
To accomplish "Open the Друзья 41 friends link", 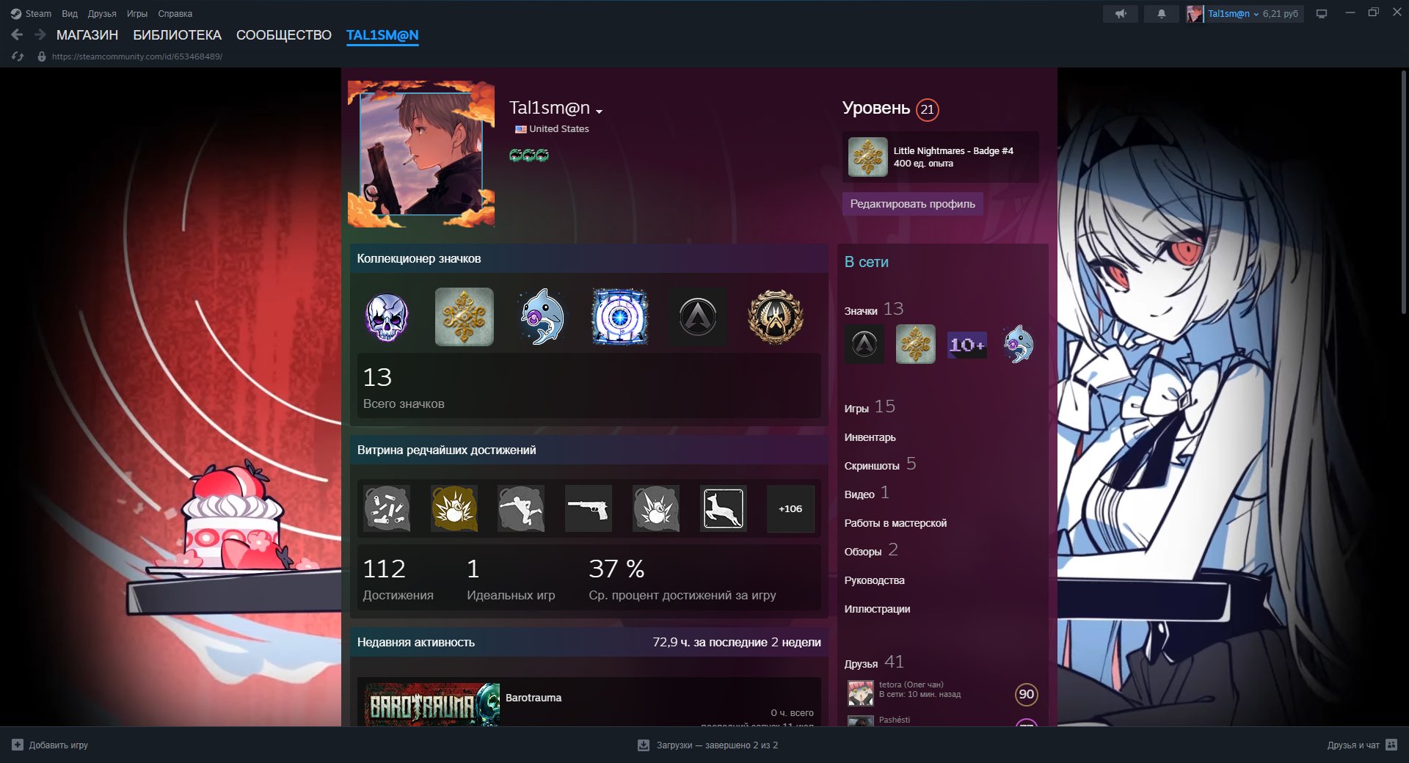I will 874,662.
